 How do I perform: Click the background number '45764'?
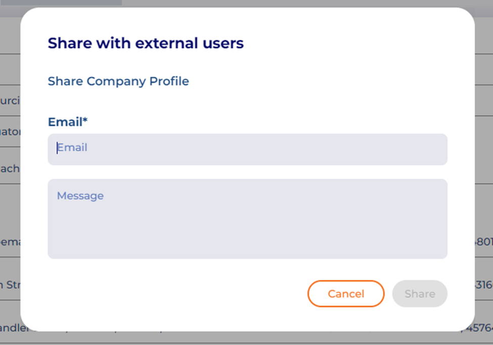(479, 329)
